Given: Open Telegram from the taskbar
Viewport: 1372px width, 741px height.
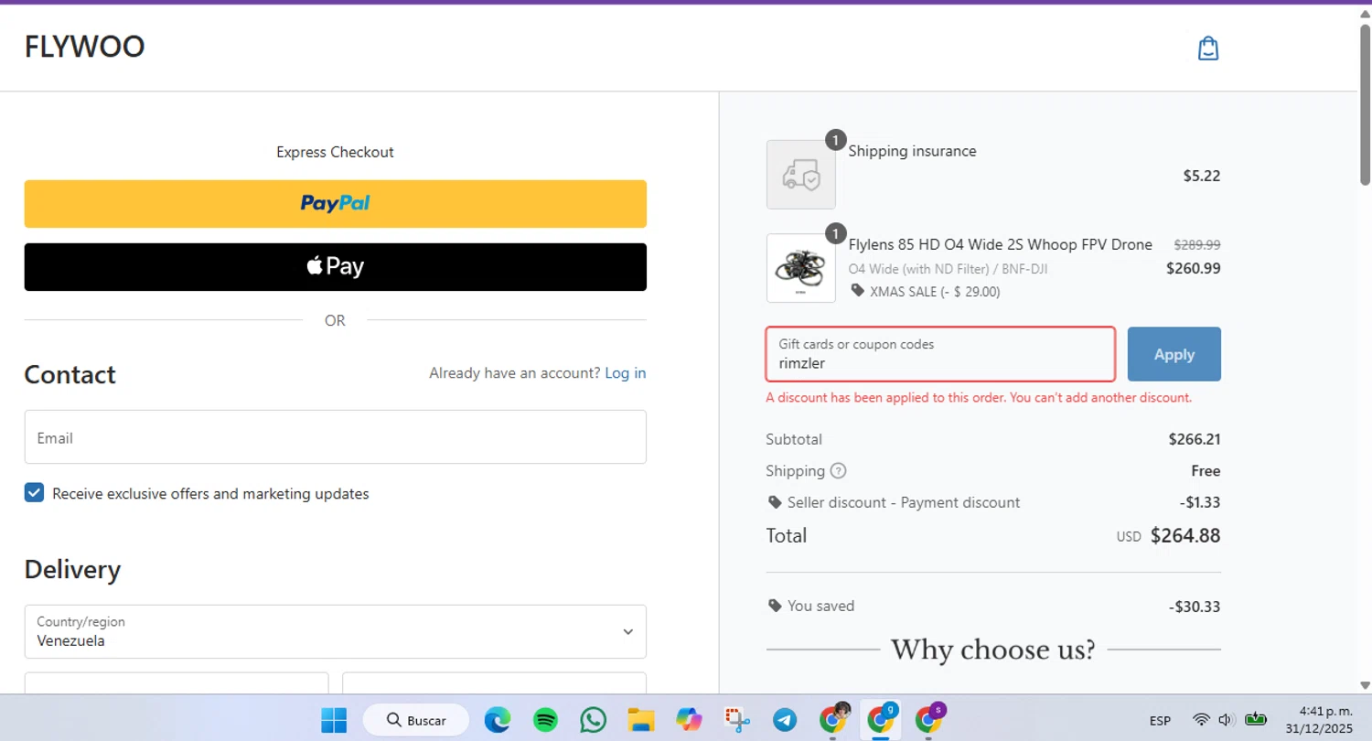Looking at the screenshot, I should (x=785, y=721).
